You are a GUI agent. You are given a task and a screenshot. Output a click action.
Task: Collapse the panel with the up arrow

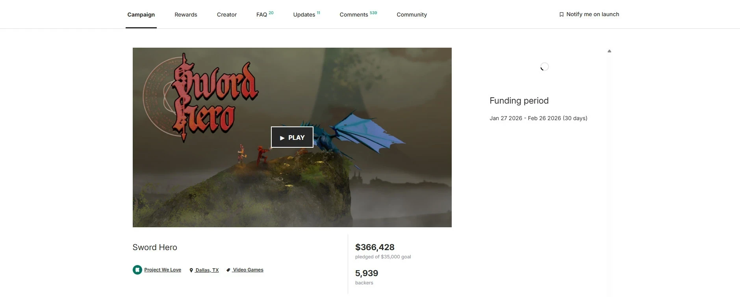(x=609, y=51)
